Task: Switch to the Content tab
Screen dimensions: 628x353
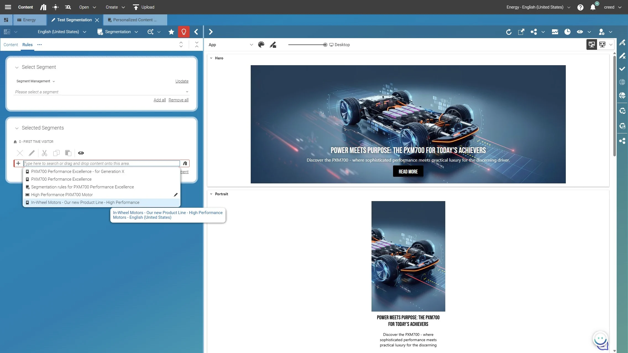Action: pos(11,45)
